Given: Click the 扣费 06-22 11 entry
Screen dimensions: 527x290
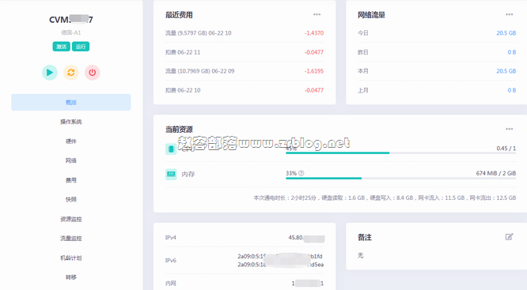Looking at the screenshot, I should click(183, 52).
